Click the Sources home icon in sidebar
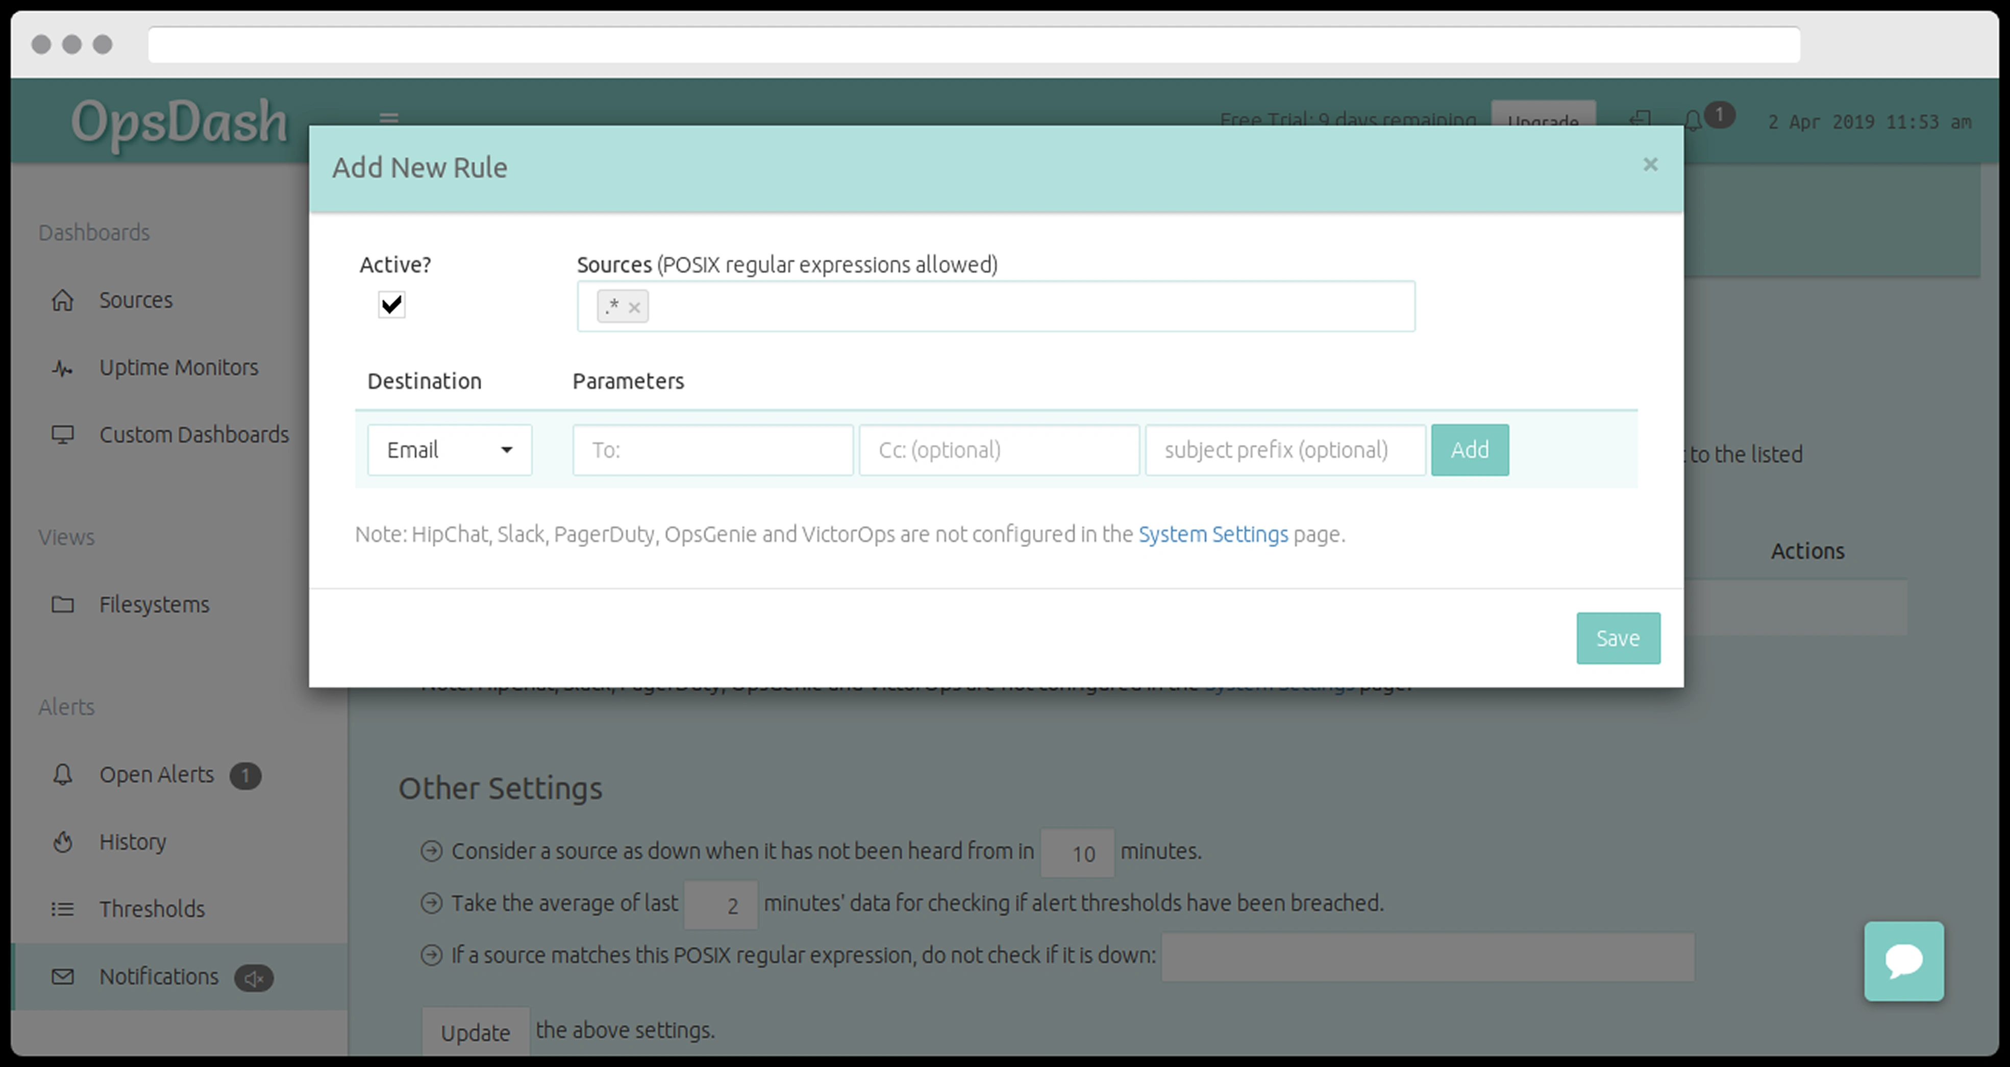The width and height of the screenshot is (2010, 1067). [62, 301]
